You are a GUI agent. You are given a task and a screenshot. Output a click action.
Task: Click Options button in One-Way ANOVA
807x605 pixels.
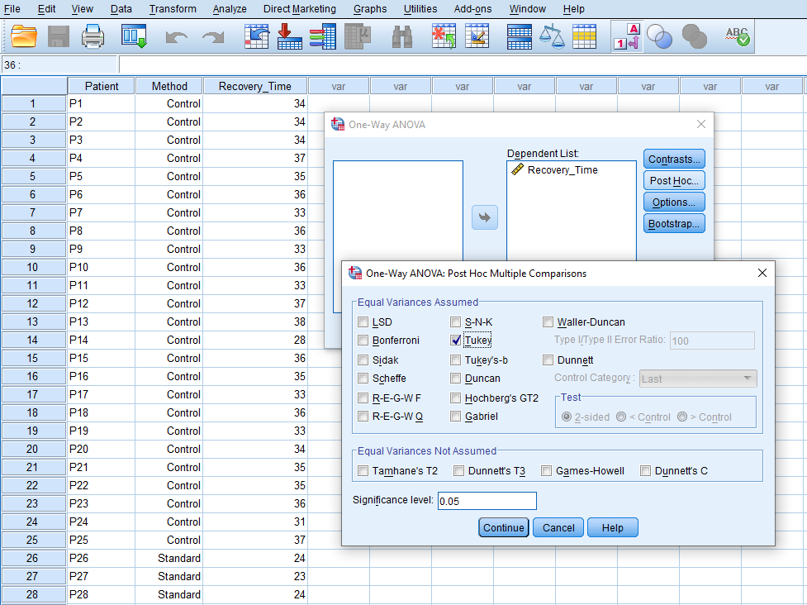click(x=674, y=202)
